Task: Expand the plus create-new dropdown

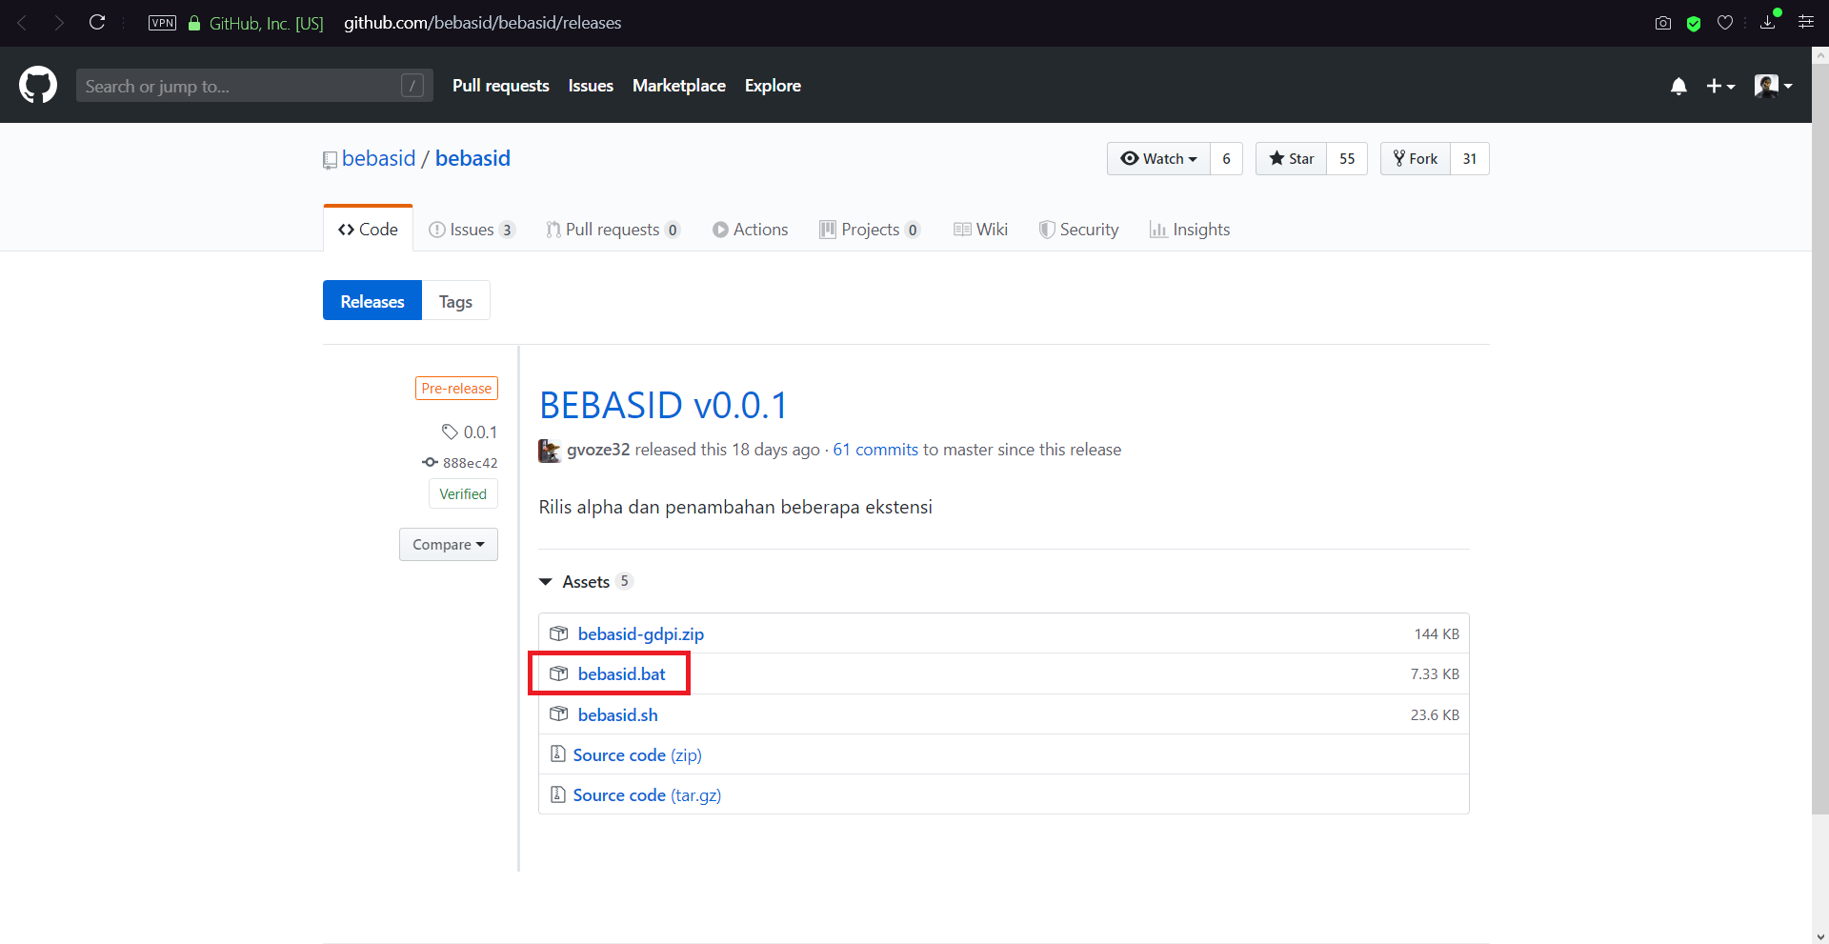Action: tap(1720, 86)
